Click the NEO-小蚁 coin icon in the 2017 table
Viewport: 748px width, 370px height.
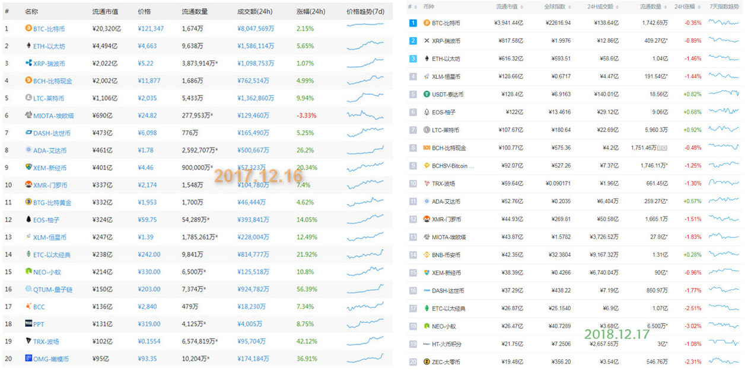tap(28, 272)
